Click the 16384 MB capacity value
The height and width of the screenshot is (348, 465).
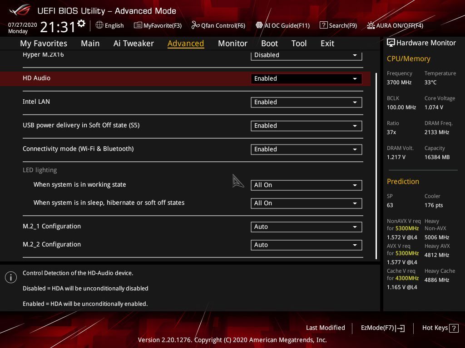coord(437,157)
